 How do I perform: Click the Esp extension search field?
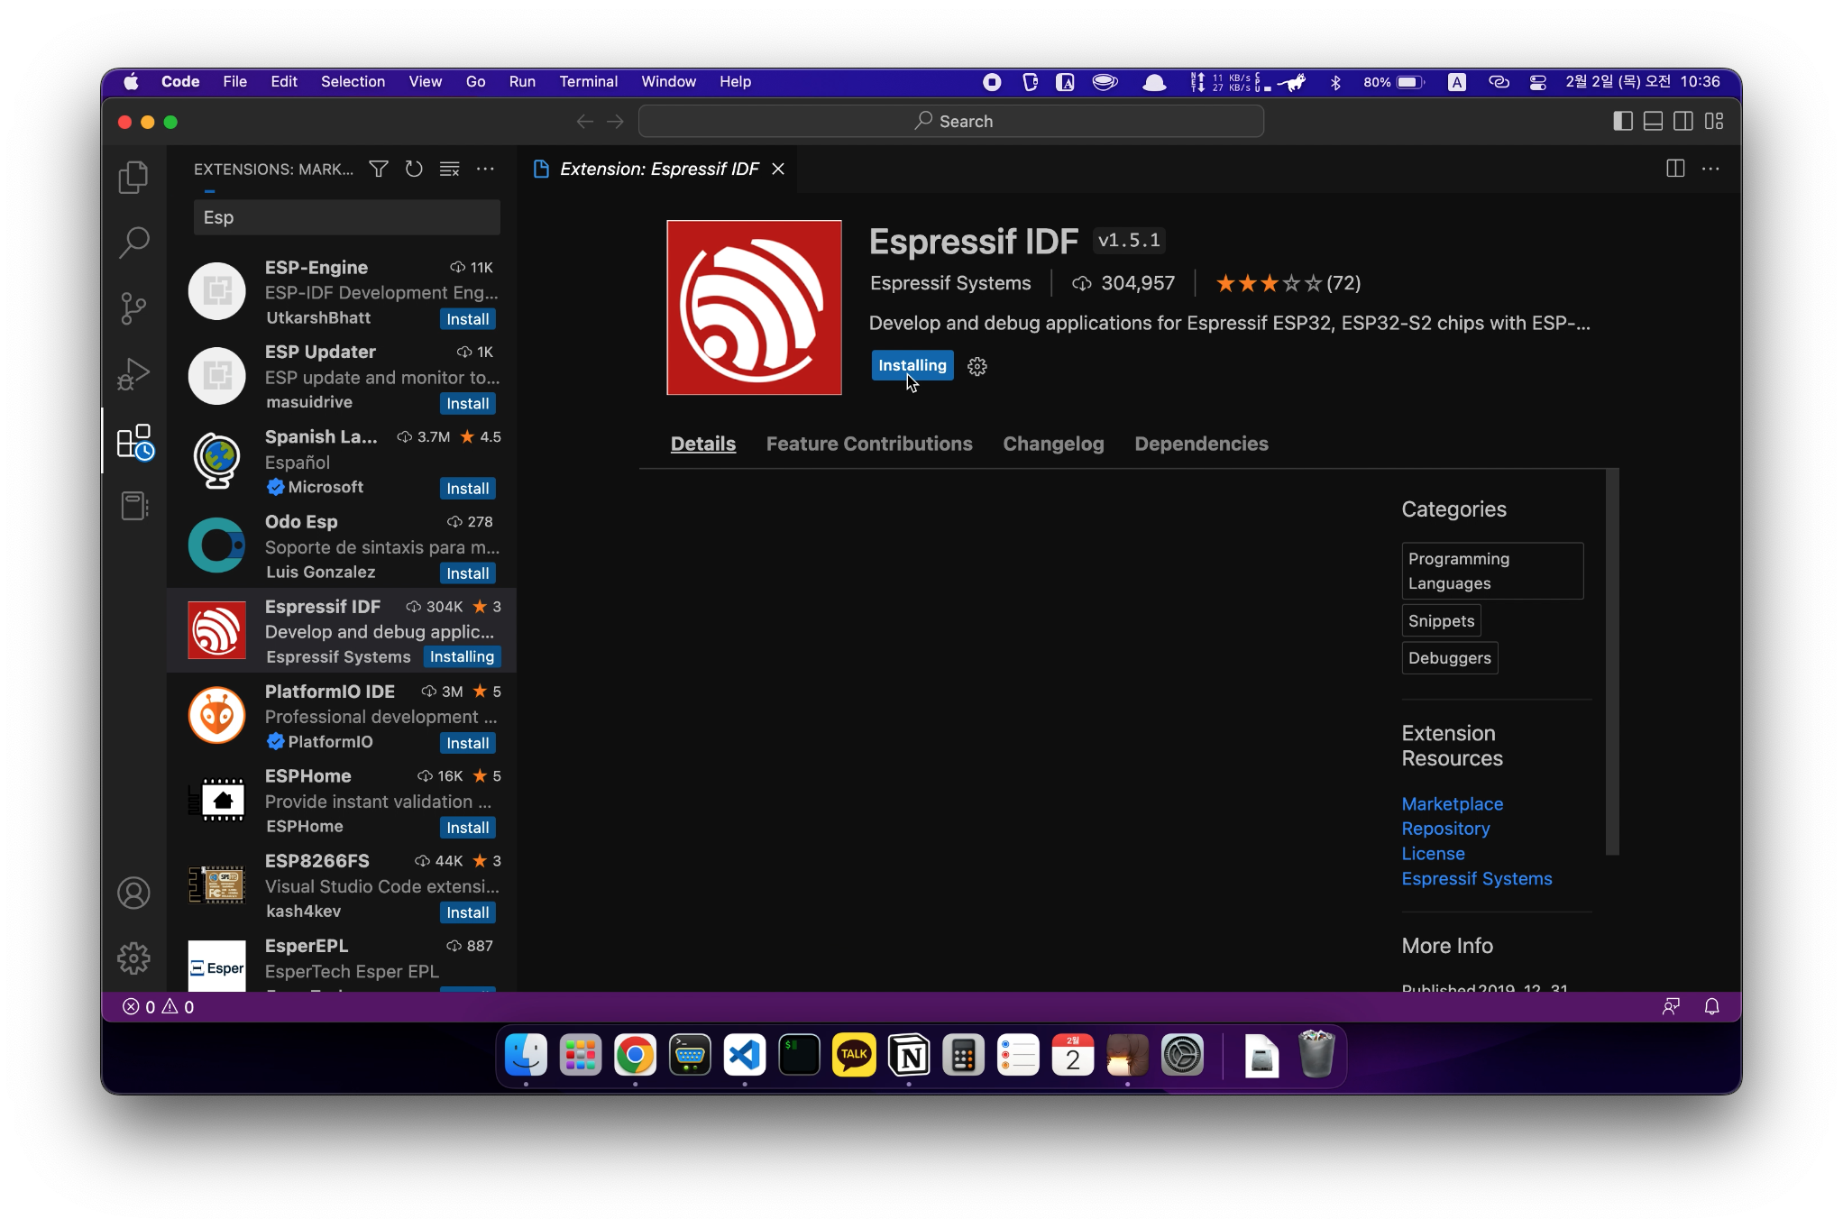point(346,218)
